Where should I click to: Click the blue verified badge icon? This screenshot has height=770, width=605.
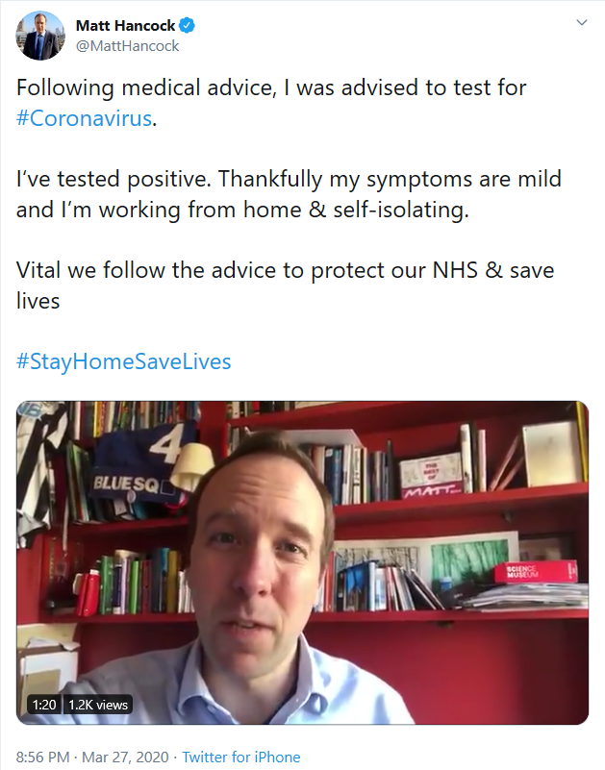click(187, 25)
